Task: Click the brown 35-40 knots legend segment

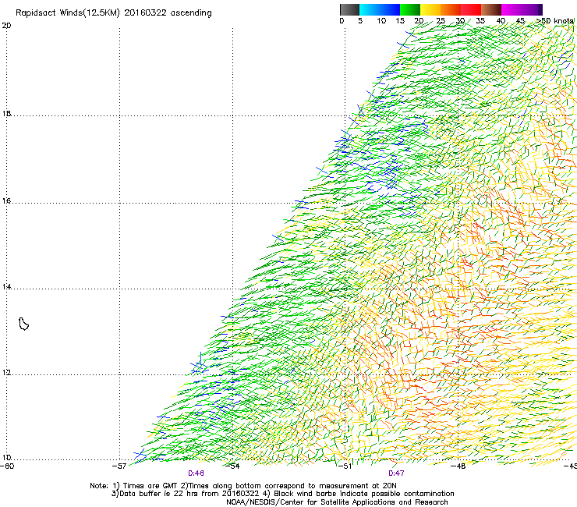Action: point(491,9)
